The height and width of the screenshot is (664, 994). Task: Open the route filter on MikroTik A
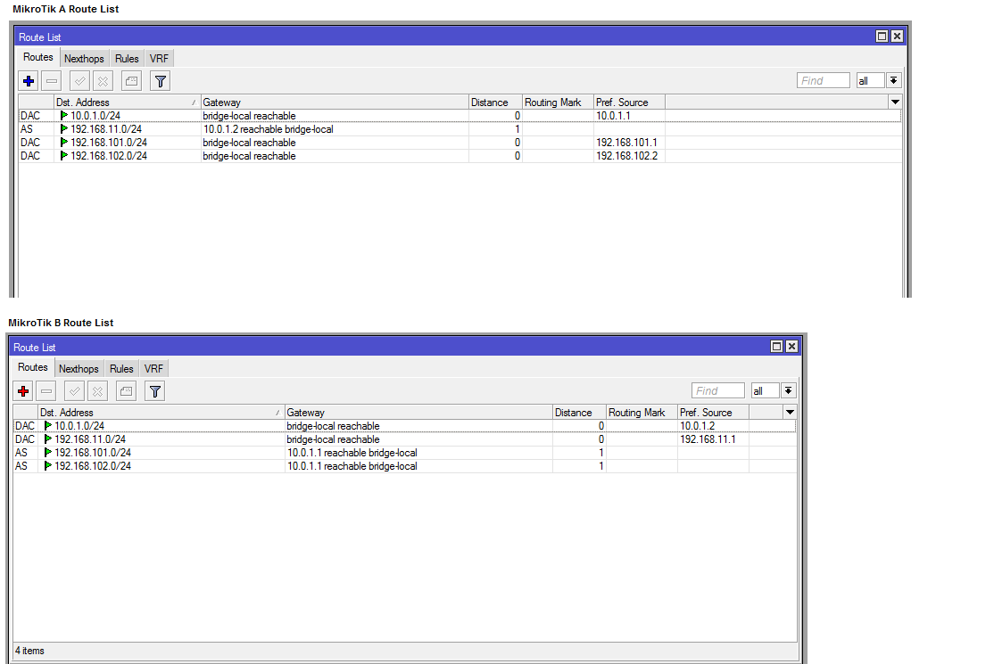click(x=160, y=80)
